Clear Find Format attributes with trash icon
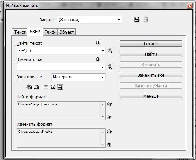196x160 pixels. (109, 117)
